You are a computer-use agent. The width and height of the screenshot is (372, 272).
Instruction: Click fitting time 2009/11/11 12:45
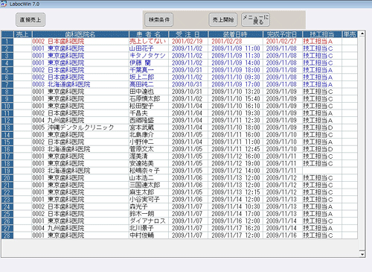tap(236, 149)
